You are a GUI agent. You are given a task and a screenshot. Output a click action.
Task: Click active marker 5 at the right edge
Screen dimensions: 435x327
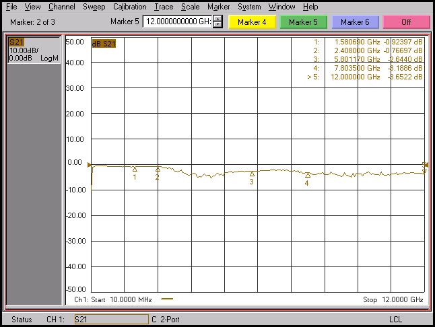pyautogui.click(x=424, y=166)
